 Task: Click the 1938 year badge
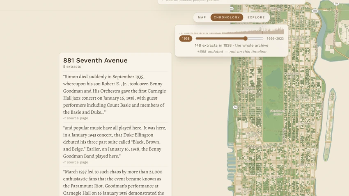coord(186,39)
